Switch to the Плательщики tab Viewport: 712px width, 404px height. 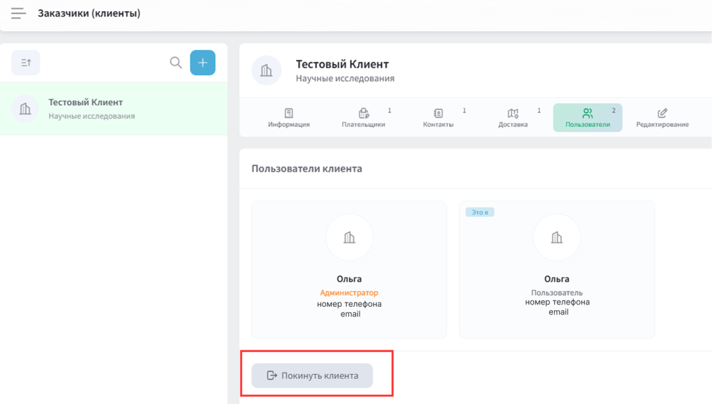(x=364, y=118)
